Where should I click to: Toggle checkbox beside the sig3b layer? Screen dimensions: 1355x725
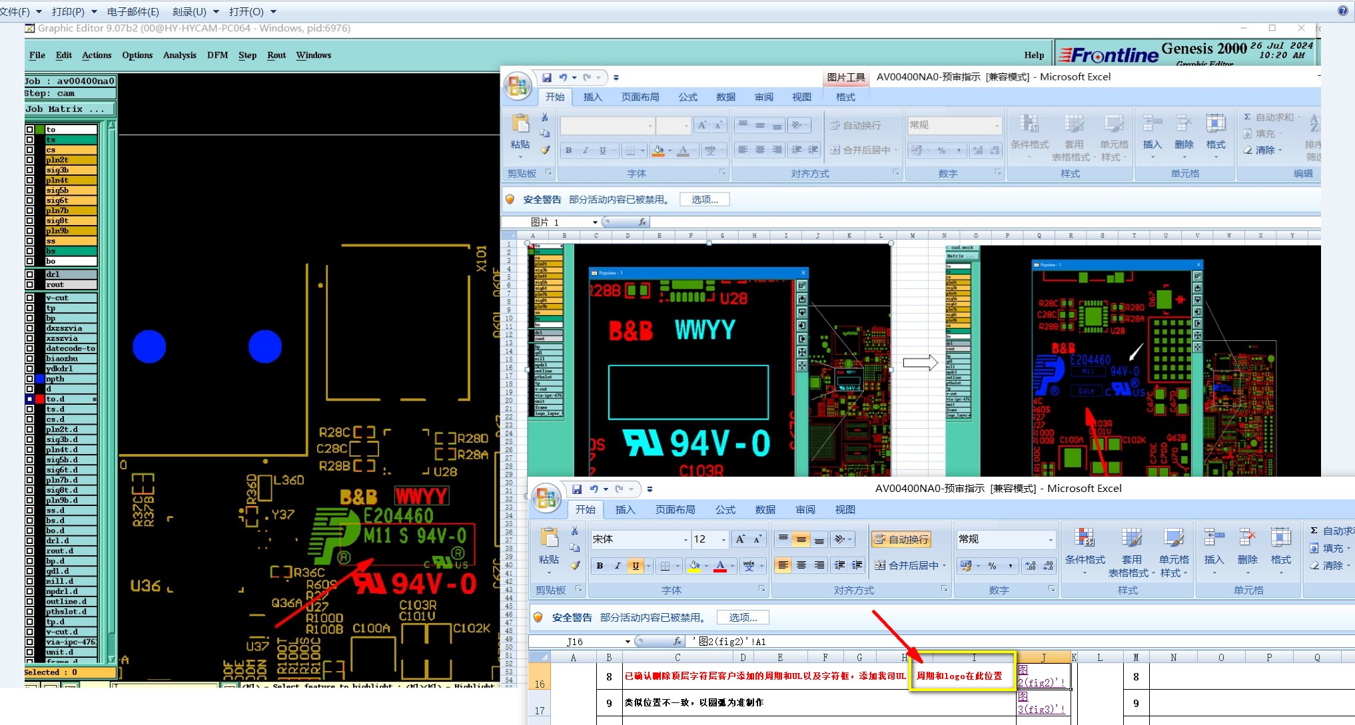pyautogui.click(x=29, y=170)
